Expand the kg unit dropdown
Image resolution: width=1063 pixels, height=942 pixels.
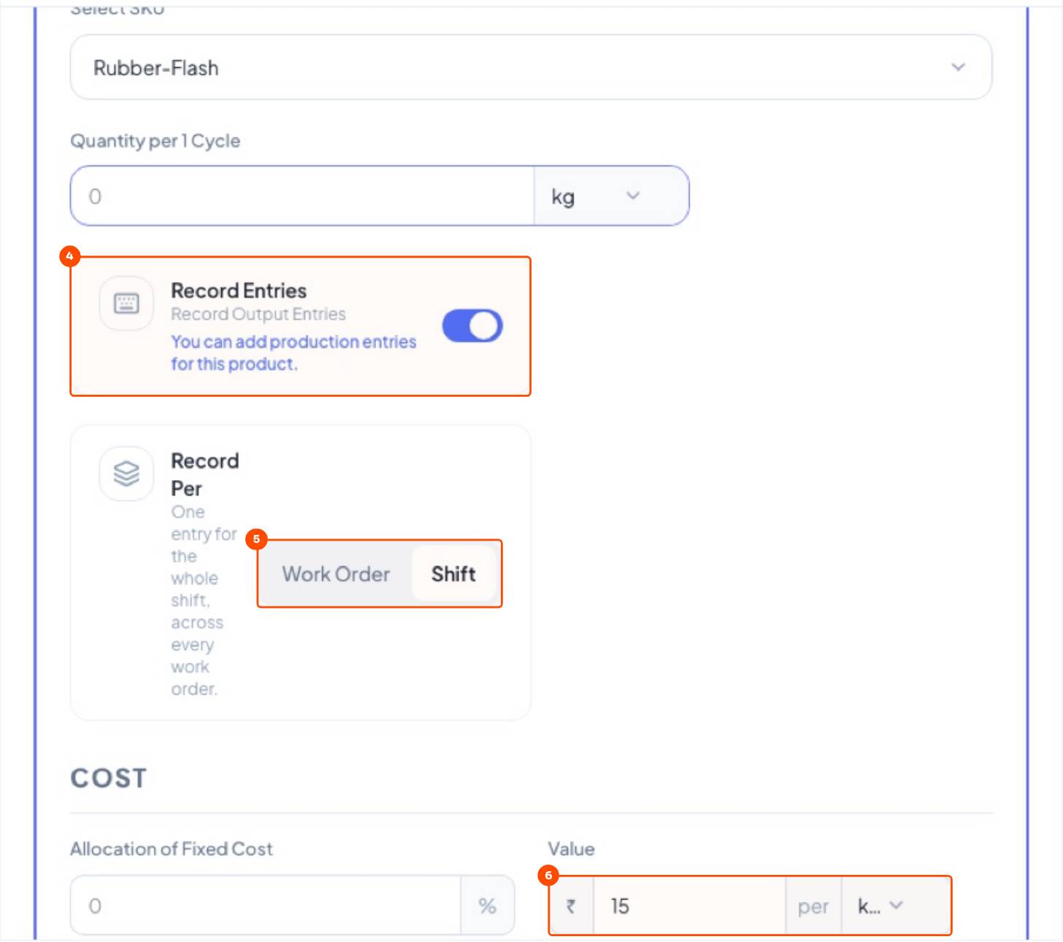point(611,196)
